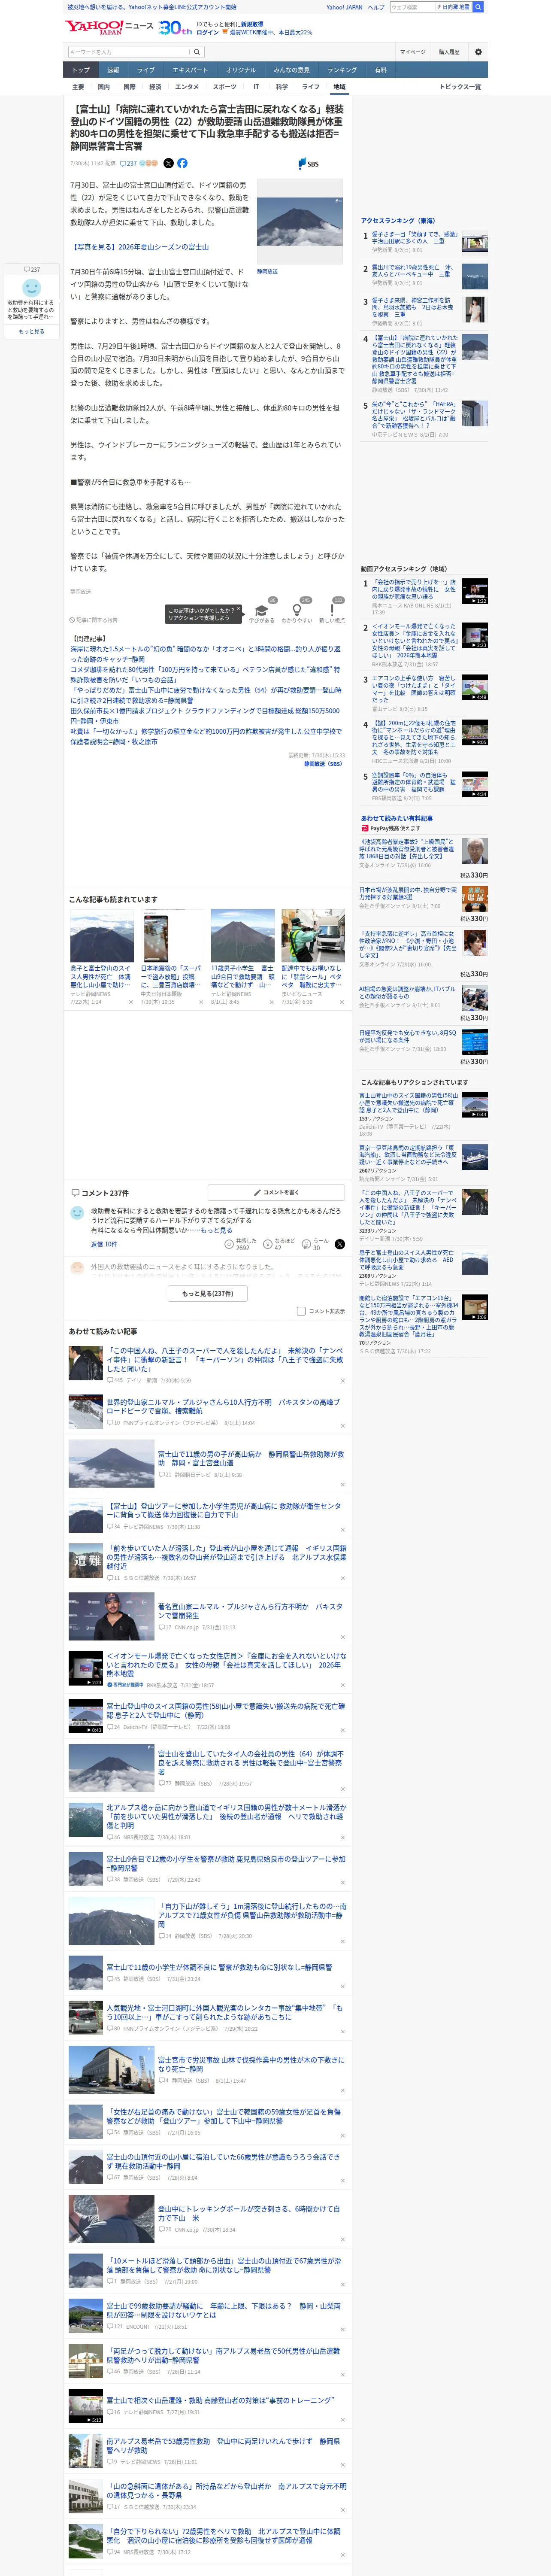This screenshot has width=551, height=2576.
Task: Open first video ranking thumbnail 店内に戻り
Action: tap(475, 592)
